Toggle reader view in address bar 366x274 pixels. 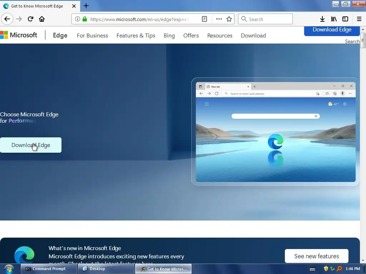coord(204,19)
